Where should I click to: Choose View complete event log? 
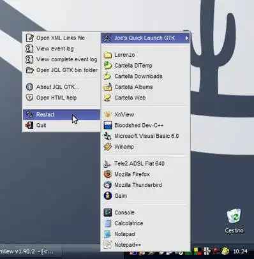[x=61, y=59]
